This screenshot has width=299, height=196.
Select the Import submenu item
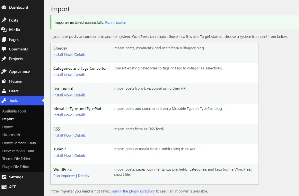coord(8,119)
